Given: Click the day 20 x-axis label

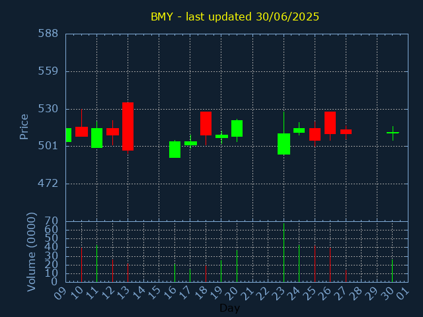Looking at the screenshot, I should pyautogui.click(x=232, y=293).
